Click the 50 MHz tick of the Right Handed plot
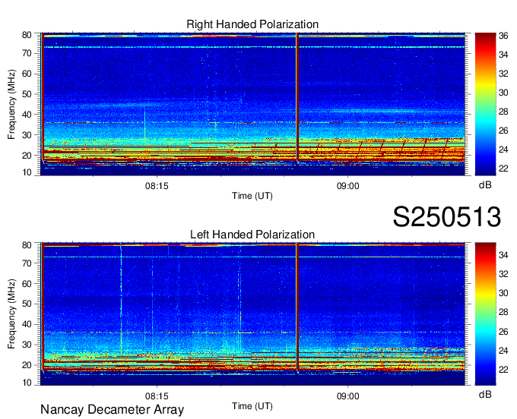 [x=27, y=94]
